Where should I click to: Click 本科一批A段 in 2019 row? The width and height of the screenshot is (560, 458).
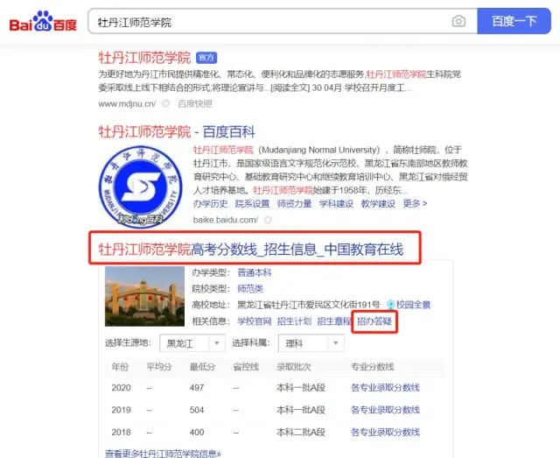click(x=301, y=410)
